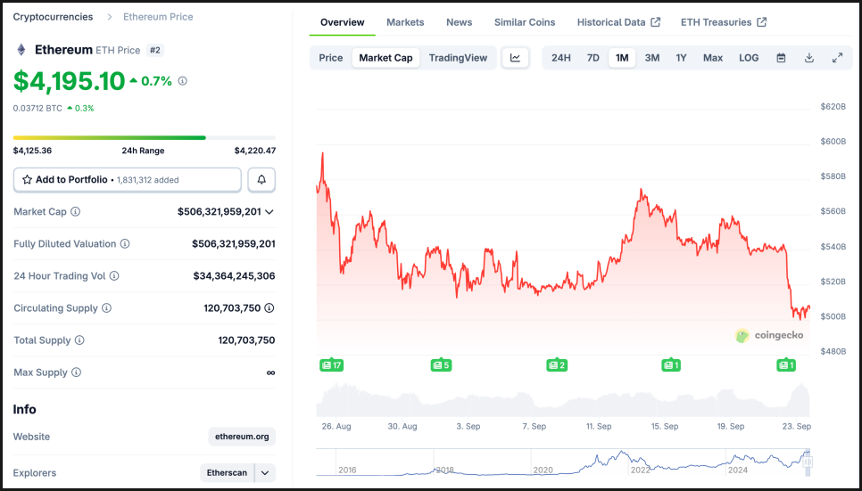This screenshot has height=491, width=862.
Task: Select the Market Cap chart toggle
Action: 385,58
